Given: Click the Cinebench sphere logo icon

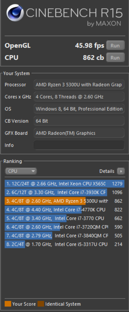Looking at the screenshot, I should (x=15, y=13).
